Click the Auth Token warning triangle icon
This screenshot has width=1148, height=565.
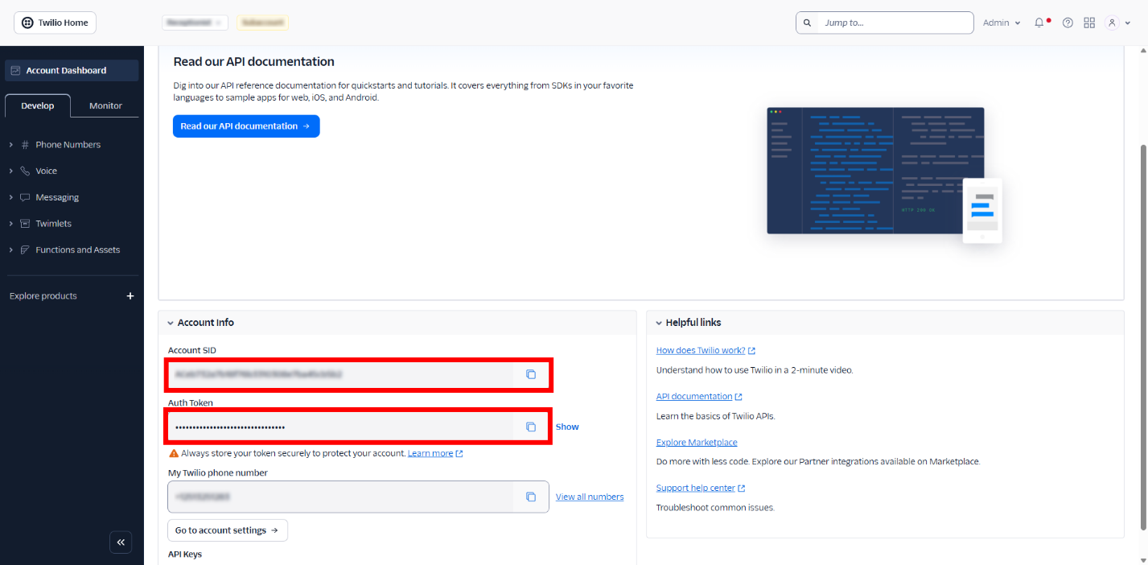(174, 453)
